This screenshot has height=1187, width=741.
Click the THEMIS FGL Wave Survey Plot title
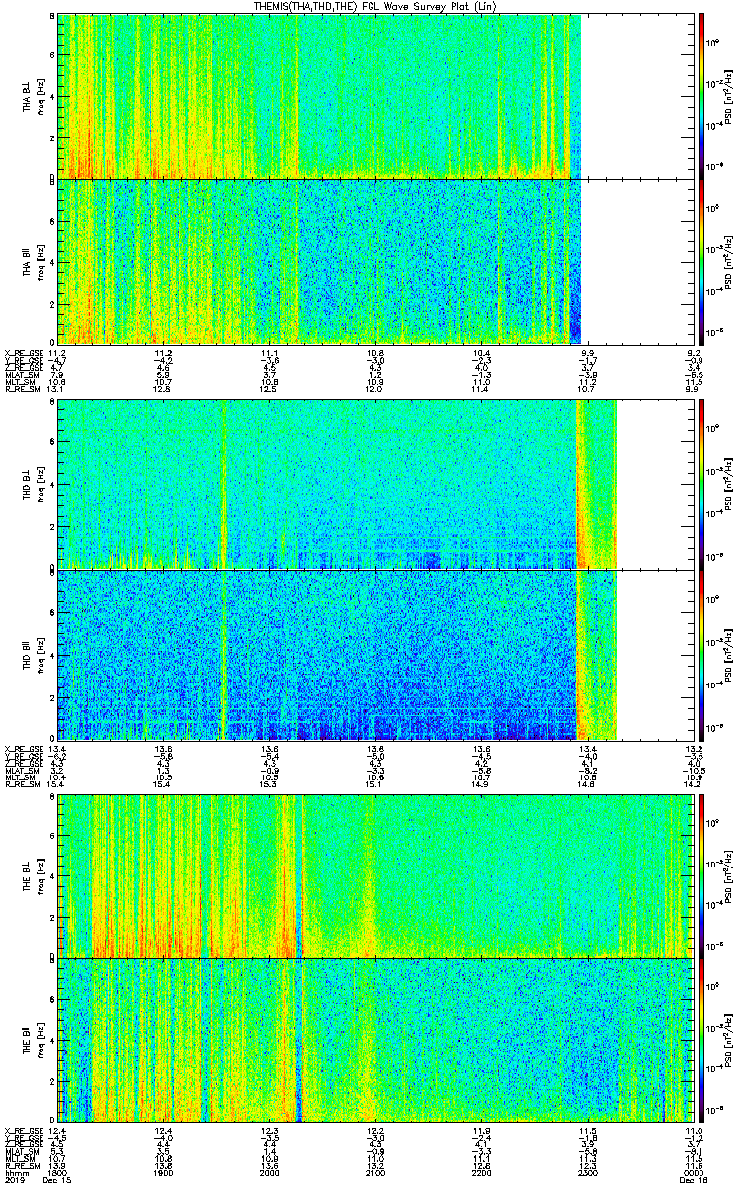tap(373, 7)
